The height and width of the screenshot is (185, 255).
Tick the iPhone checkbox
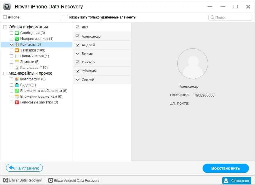click(5, 17)
